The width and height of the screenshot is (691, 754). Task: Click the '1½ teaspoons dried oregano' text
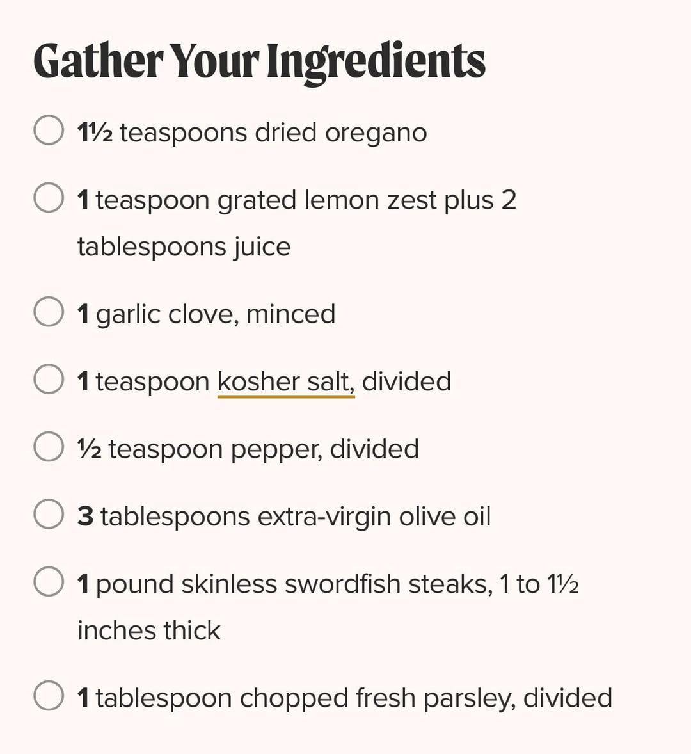(252, 133)
